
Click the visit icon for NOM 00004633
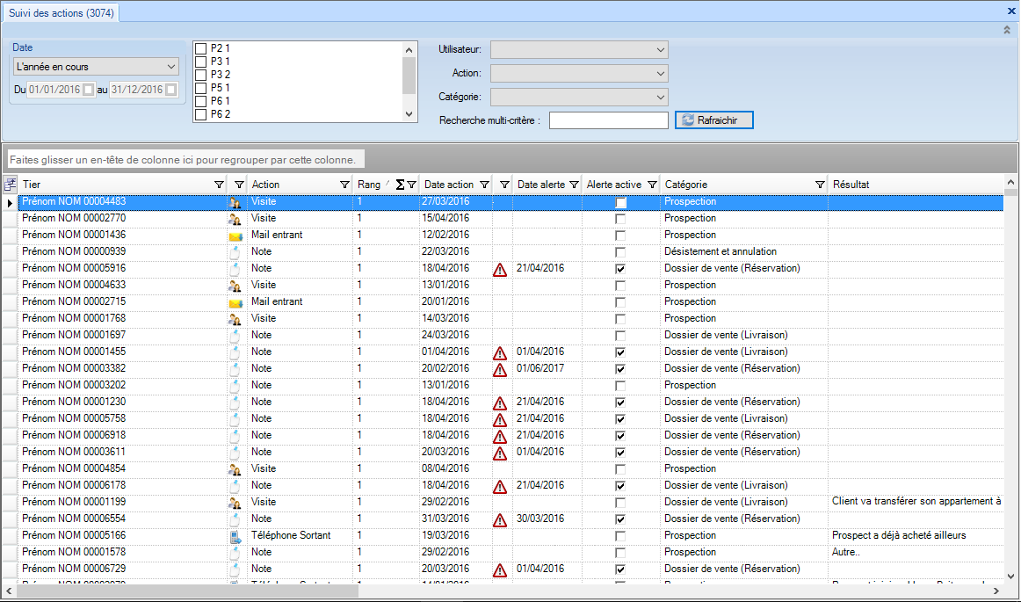(x=235, y=286)
